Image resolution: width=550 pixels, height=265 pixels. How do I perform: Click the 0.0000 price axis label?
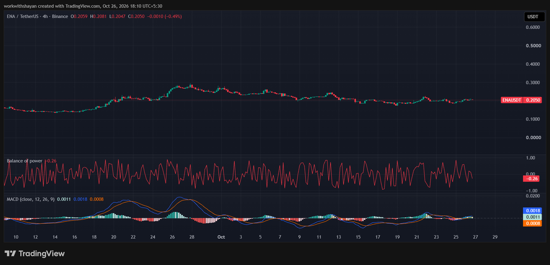click(533, 138)
